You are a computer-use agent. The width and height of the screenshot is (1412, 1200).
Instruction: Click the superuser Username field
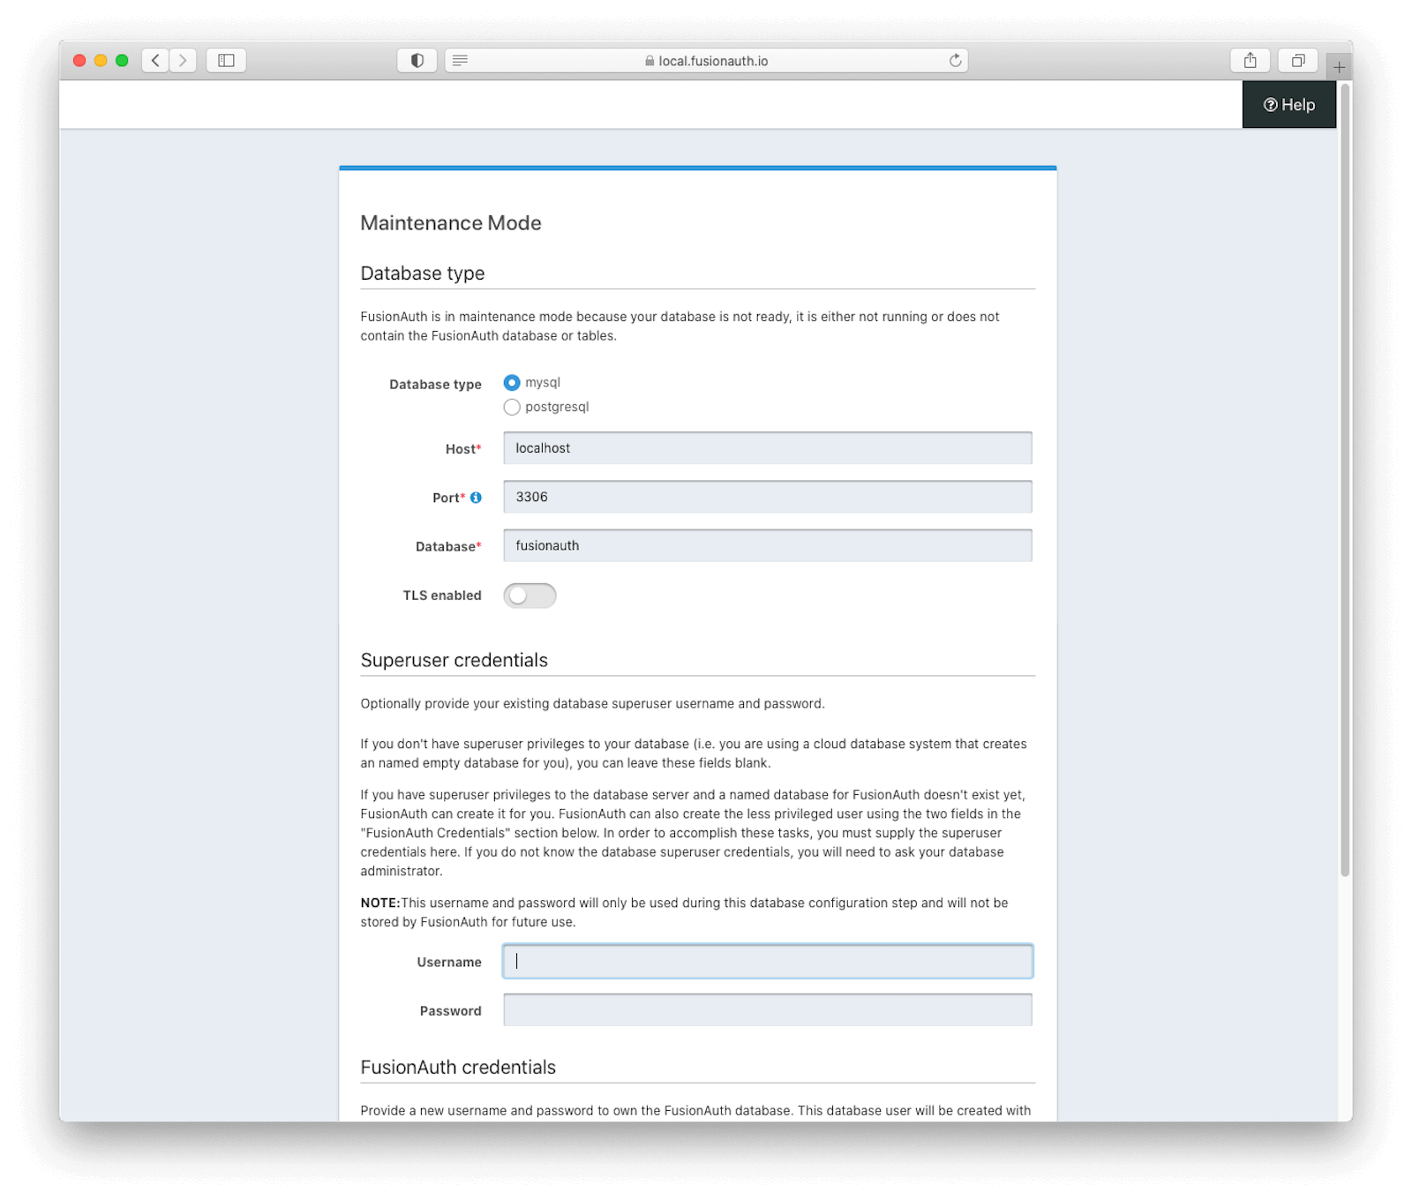tap(768, 962)
